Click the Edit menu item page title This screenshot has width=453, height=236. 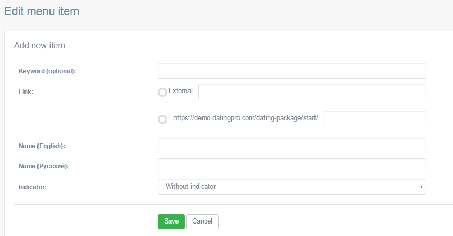(42, 11)
